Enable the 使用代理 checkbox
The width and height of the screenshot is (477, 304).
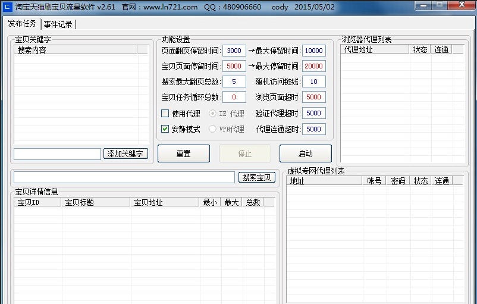coord(165,114)
